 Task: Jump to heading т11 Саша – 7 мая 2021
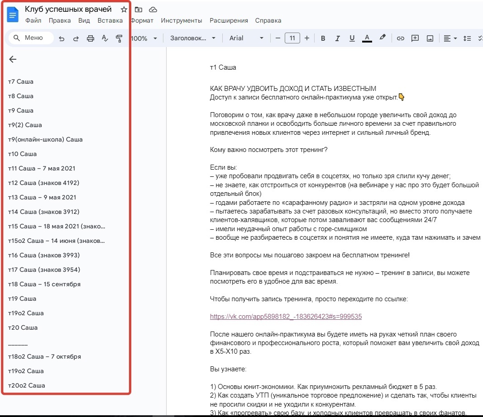[x=42, y=168]
